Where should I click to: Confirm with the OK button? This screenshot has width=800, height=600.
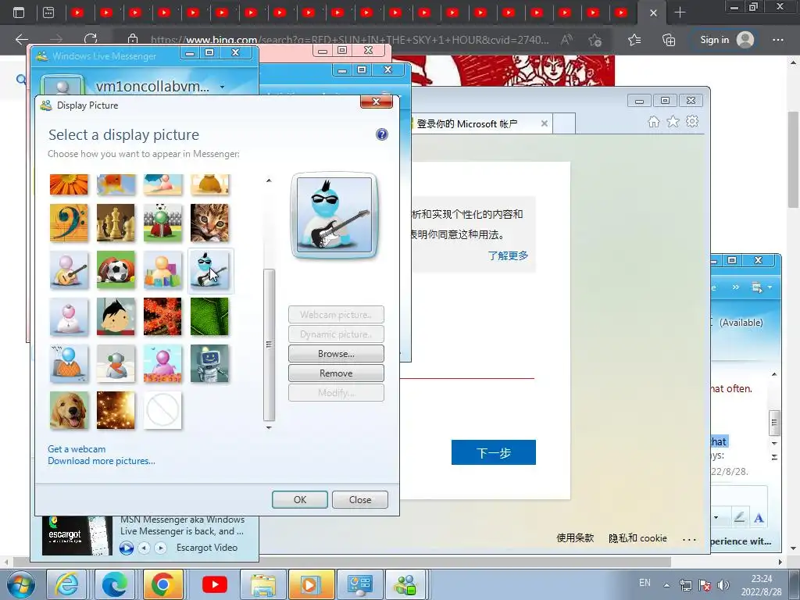300,499
